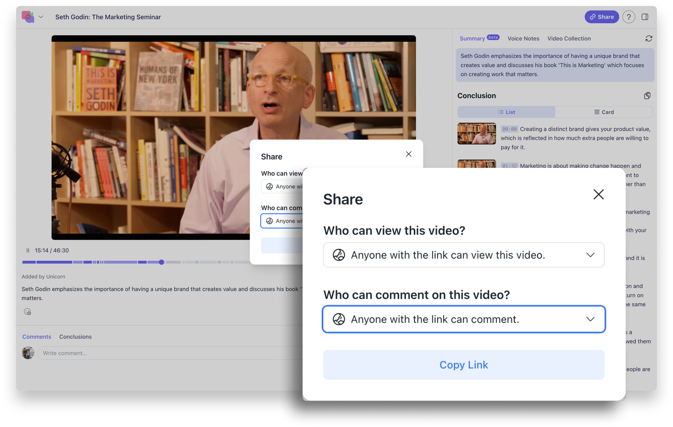Close the enlarged Share dialog
The image size is (673, 427).
click(x=598, y=194)
